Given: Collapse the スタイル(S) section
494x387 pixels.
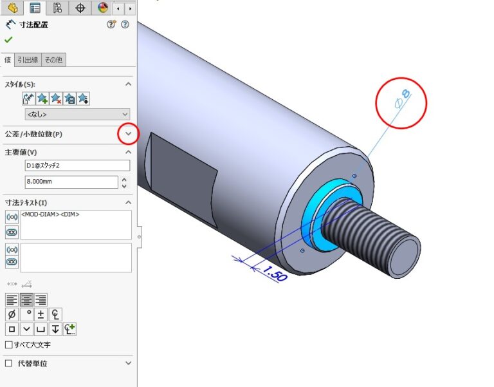Looking at the screenshot, I should [128, 84].
